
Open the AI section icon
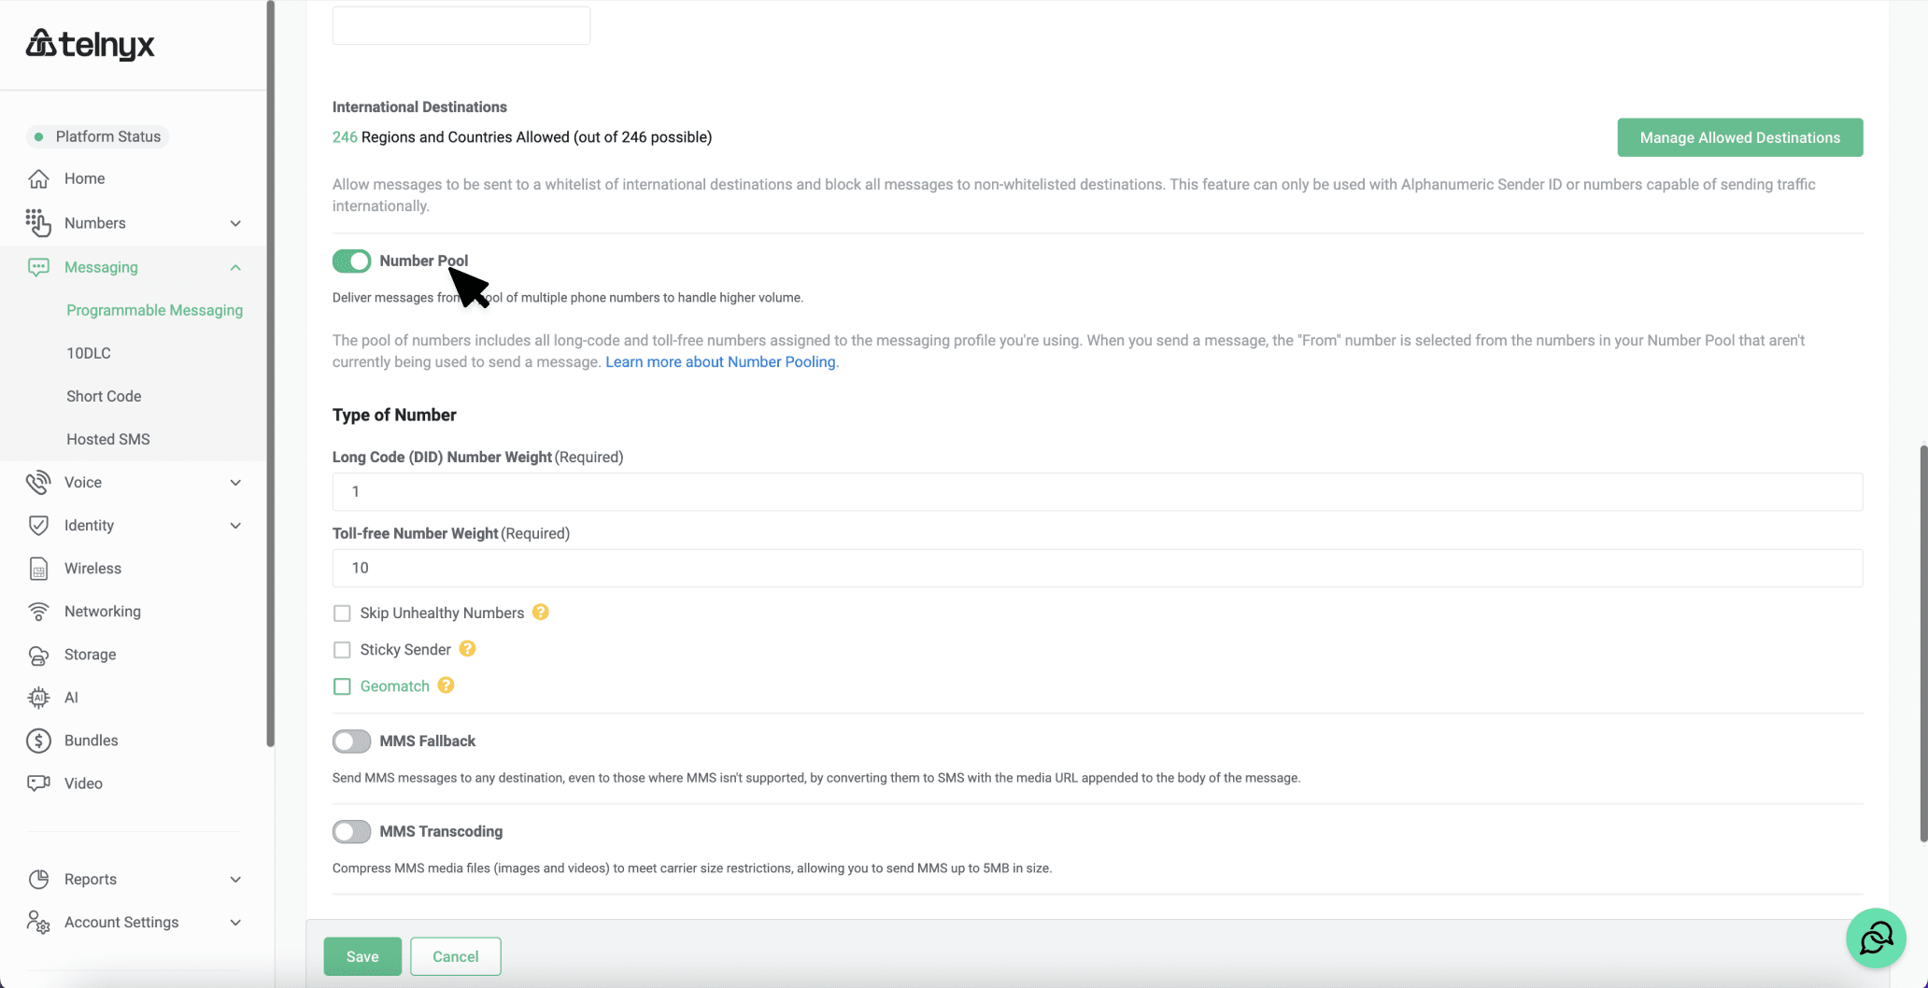pyautogui.click(x=37, y=697)
